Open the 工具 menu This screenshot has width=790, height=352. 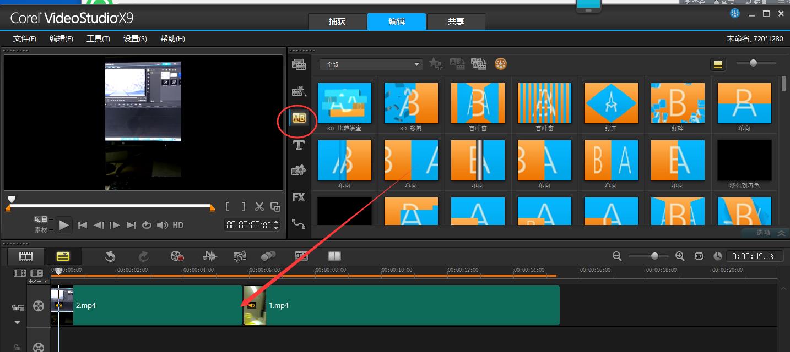[98, 38]
